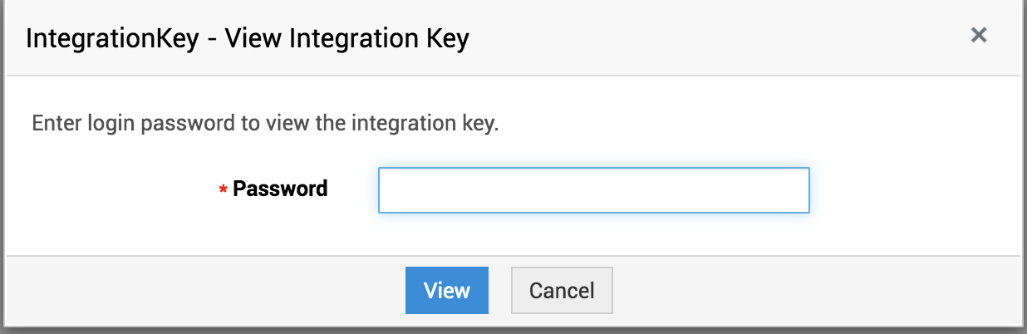This screenshot has height=334, width=1027.
Task: Click the gray footer area left of View
Action: coord(208,290)
